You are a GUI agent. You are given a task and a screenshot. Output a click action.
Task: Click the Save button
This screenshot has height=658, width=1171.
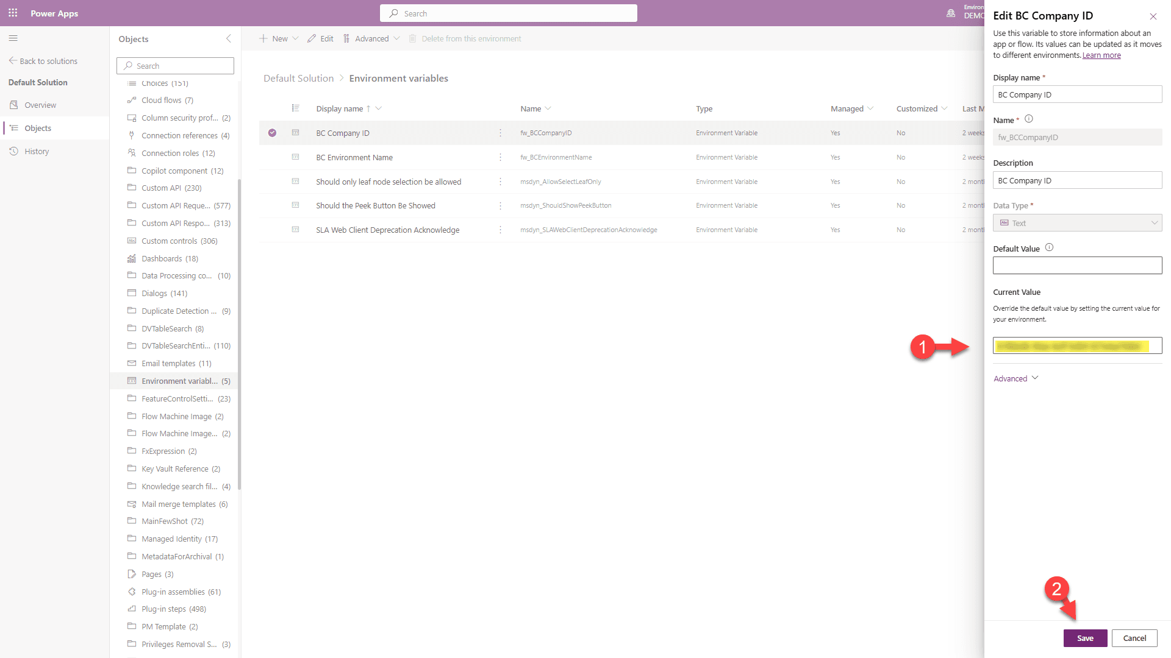[1084, 638]
